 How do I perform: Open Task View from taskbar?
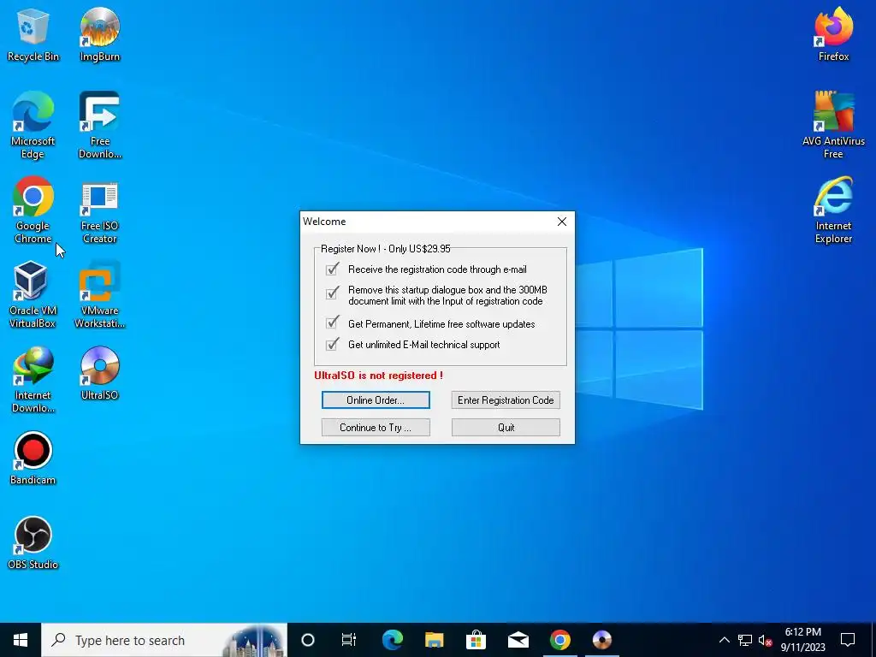pyautogui.click(x=349, y=640)
